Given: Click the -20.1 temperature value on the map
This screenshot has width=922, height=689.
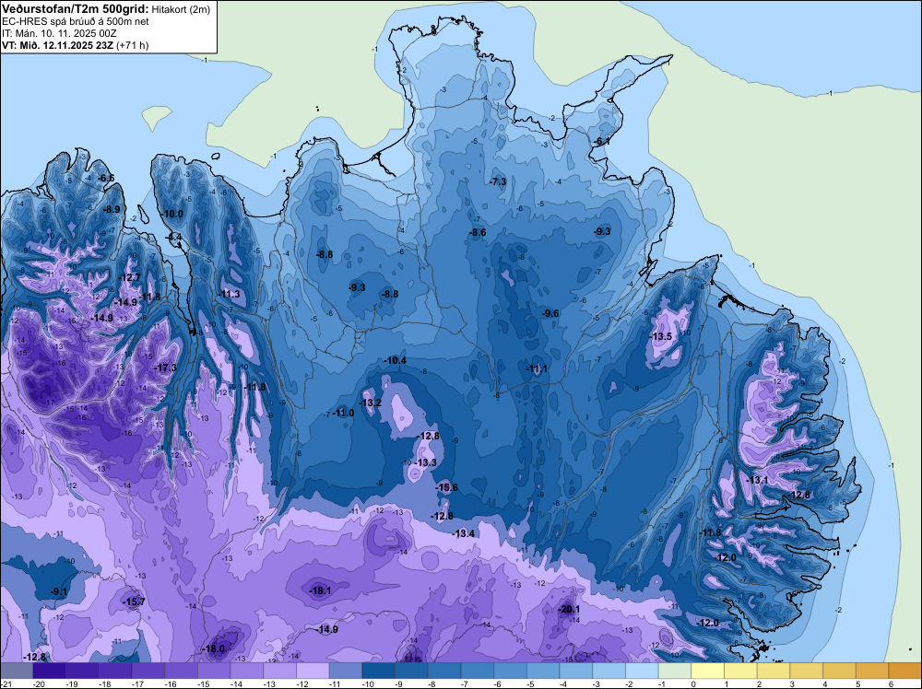Looking at the screenshot, I should point(570,609).
